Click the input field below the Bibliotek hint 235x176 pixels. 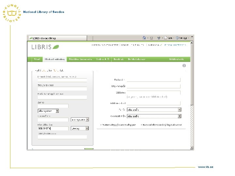tap(154, 103)
